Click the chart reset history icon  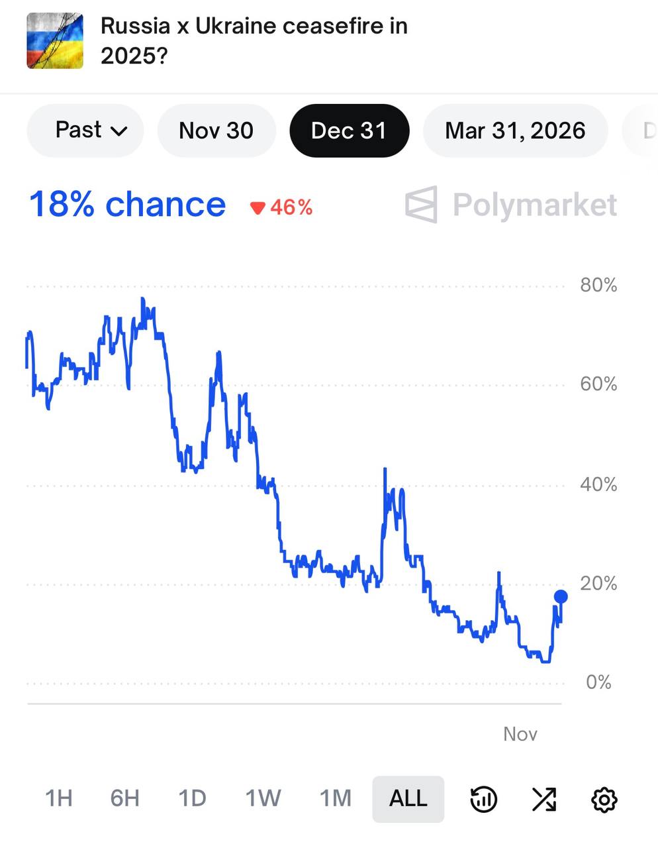483,799
